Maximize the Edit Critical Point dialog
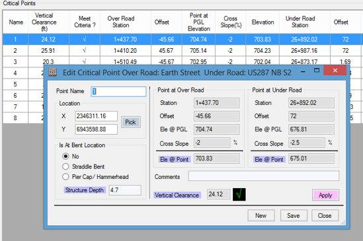 pos(317,71)
